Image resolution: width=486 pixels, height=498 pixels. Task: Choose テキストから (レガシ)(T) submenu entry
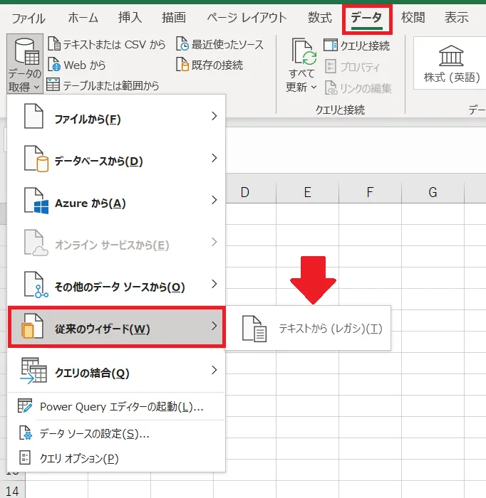308,329
